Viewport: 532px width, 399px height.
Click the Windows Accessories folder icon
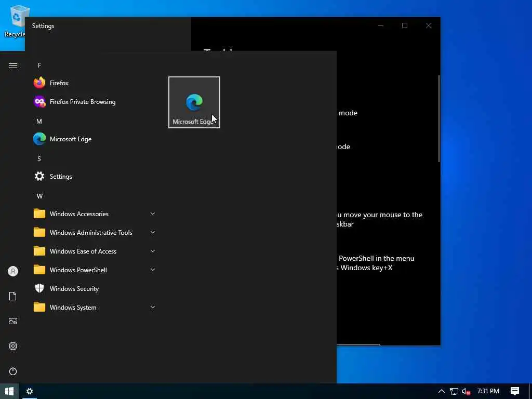(x=39, y=214)
